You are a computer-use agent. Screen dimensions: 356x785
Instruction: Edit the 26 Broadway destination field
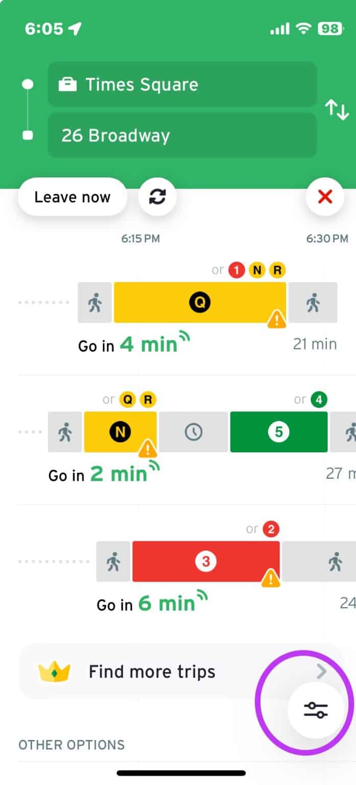[181, 135]
